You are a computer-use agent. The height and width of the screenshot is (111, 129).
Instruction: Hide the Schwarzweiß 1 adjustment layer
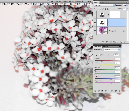click(95, 23)
